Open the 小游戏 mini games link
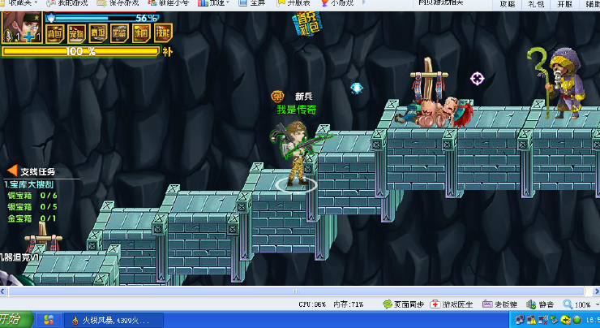Image resolution: width=600 pixels, height=328 pixels. (337, 3)
